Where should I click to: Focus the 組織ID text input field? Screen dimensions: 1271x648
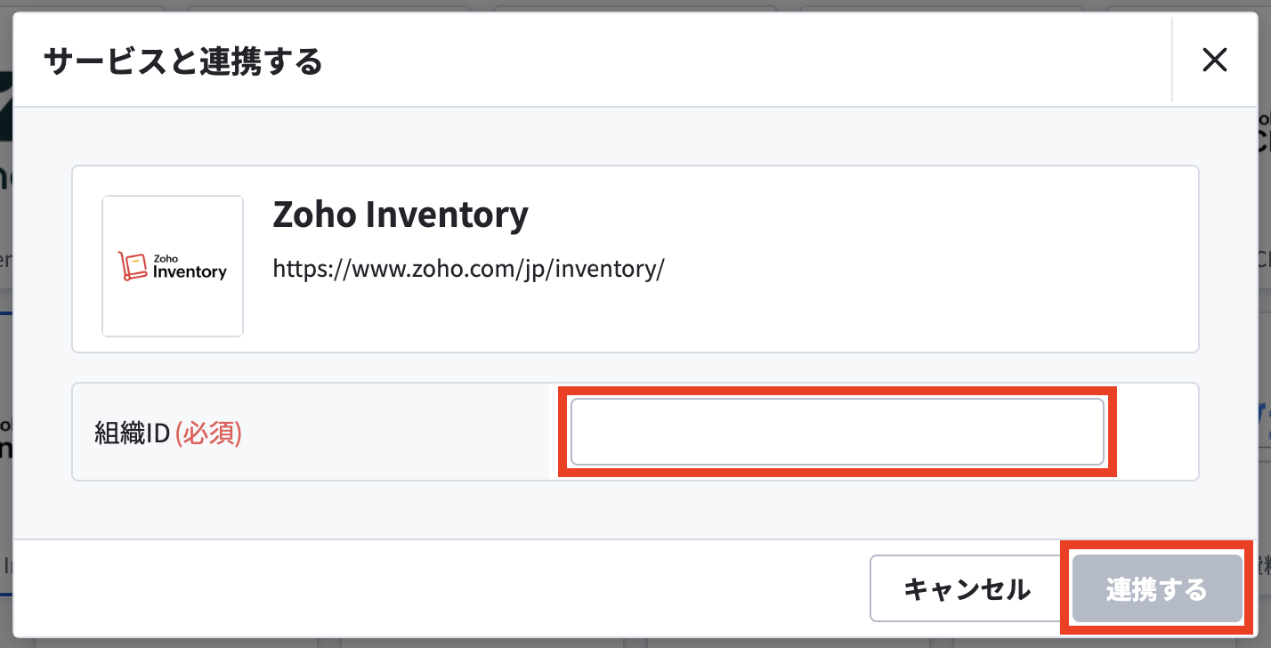coord(837,432)
